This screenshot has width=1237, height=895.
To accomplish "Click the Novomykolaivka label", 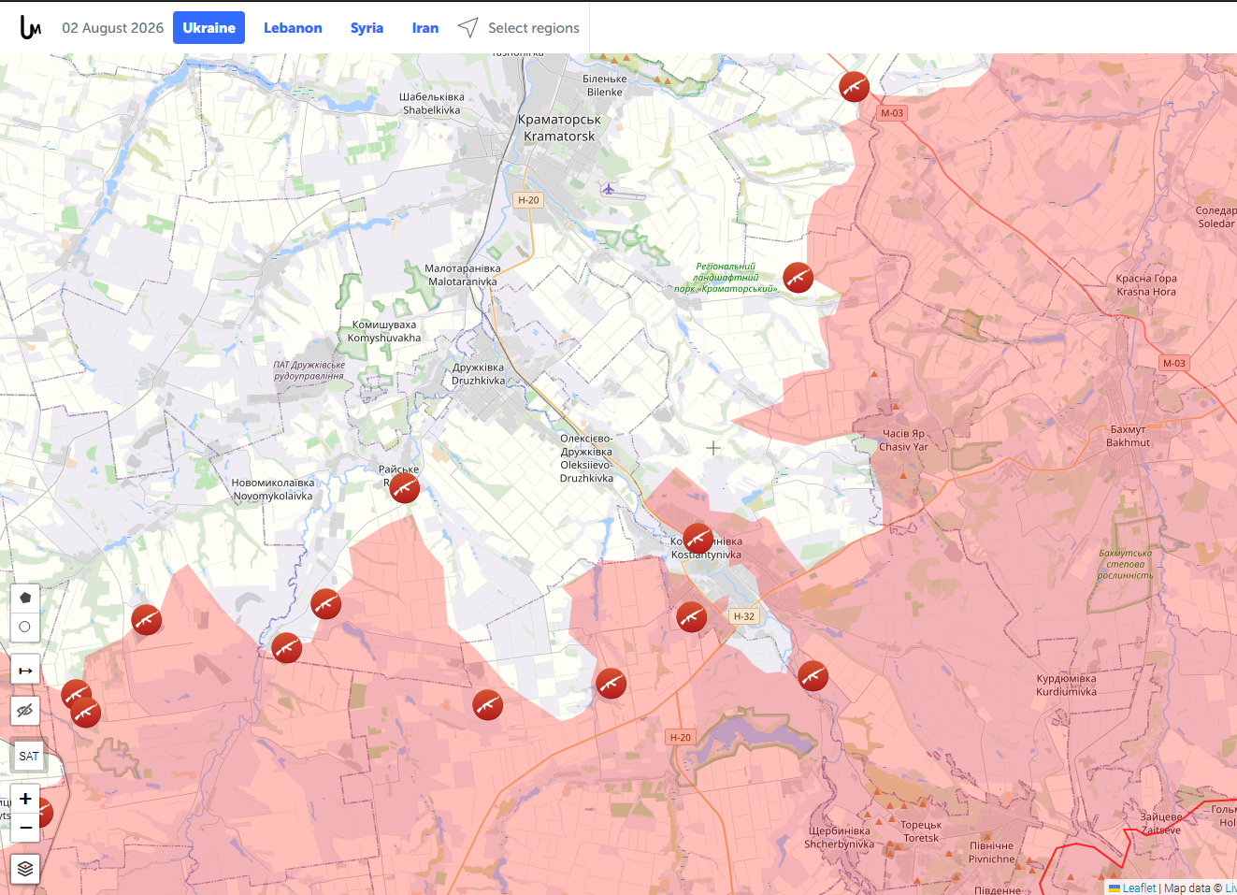I will [273, 490].
